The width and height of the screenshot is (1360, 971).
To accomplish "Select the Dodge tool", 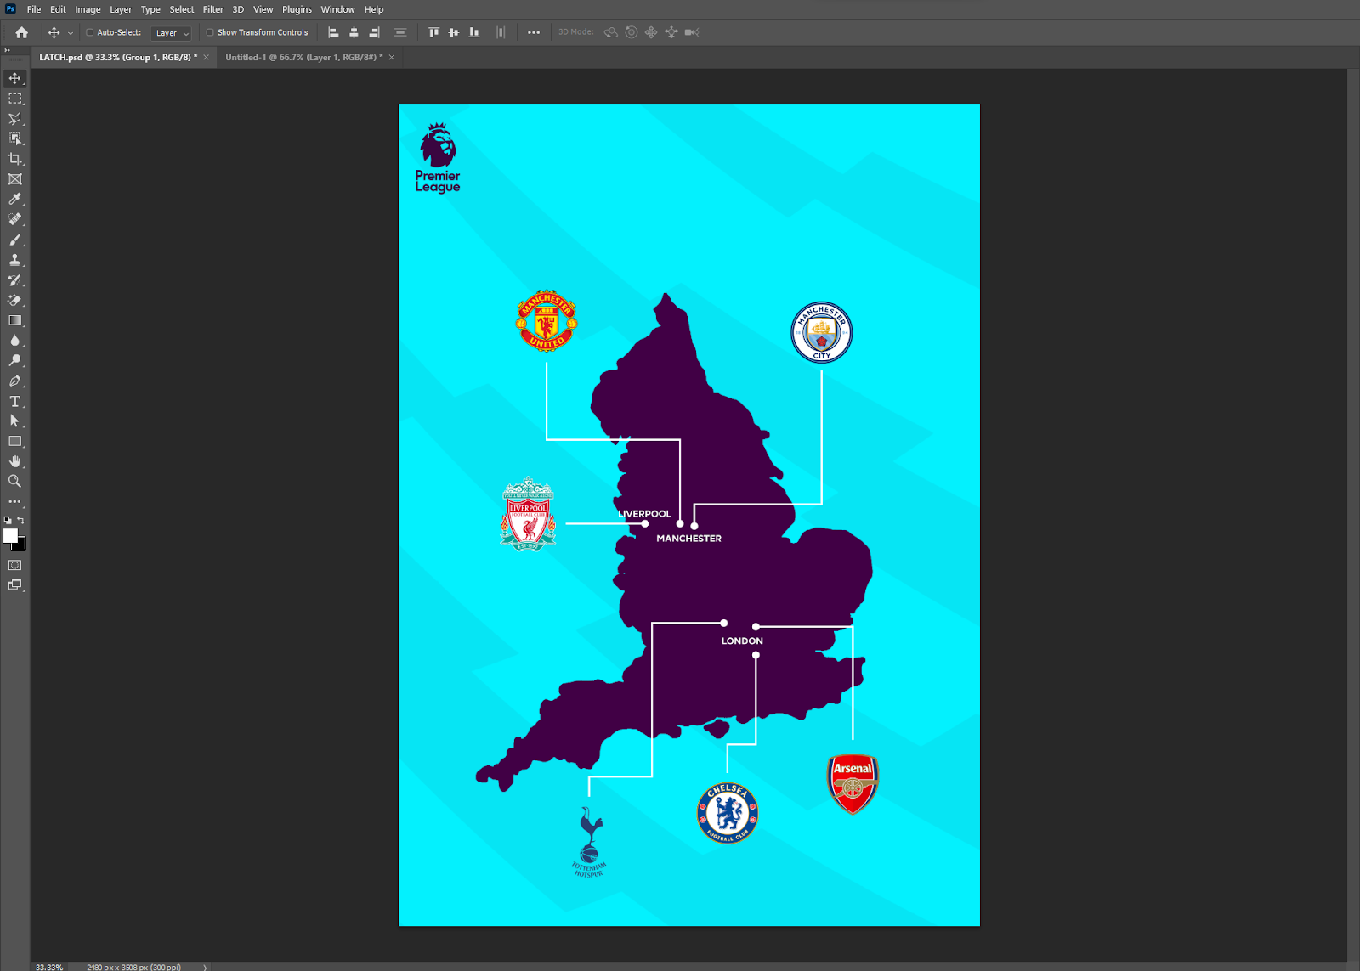I will pyautogui.click(x=15, y=361).
